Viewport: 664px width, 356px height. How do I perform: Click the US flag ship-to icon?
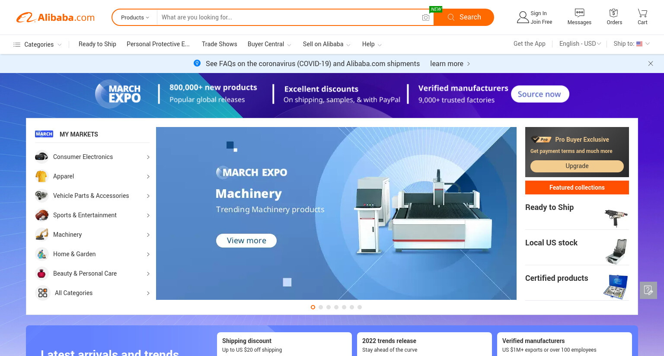point(639,44)
